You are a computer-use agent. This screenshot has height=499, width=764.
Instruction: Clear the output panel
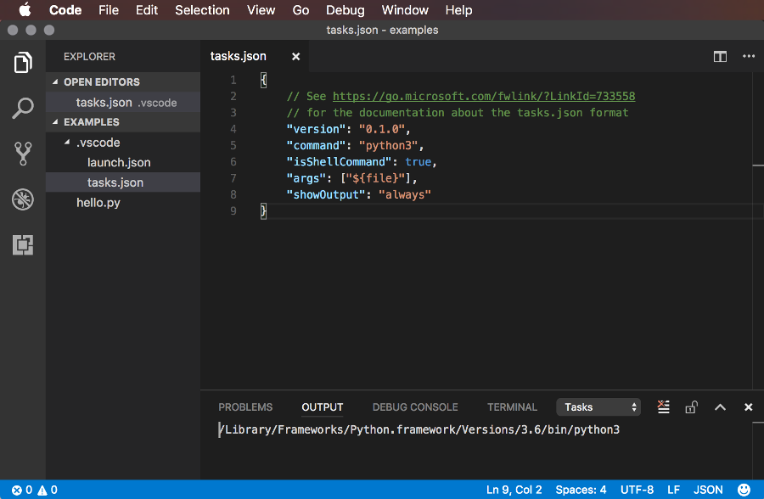[x=664, y=406]
